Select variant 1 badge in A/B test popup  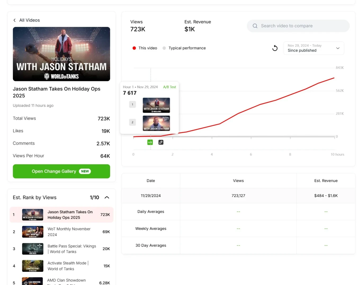click(x=132, y=104)
